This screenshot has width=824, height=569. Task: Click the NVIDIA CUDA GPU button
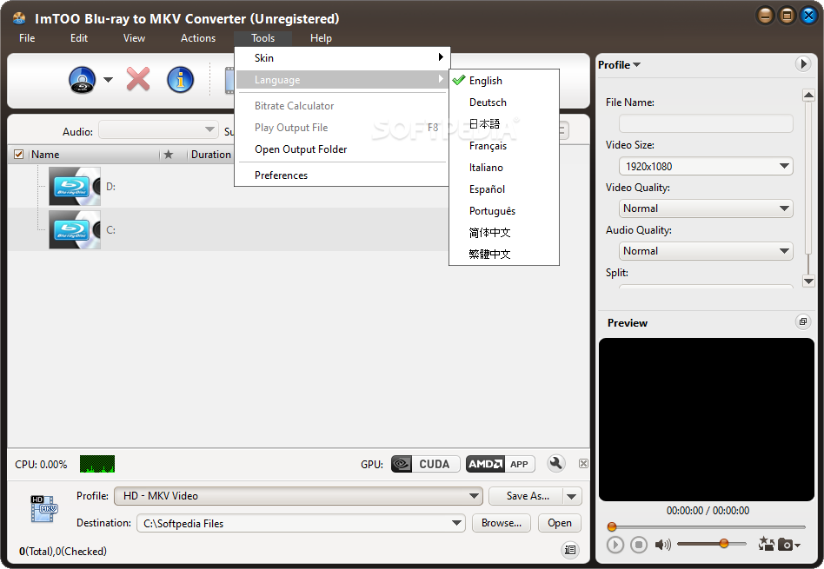click(425, 464)
